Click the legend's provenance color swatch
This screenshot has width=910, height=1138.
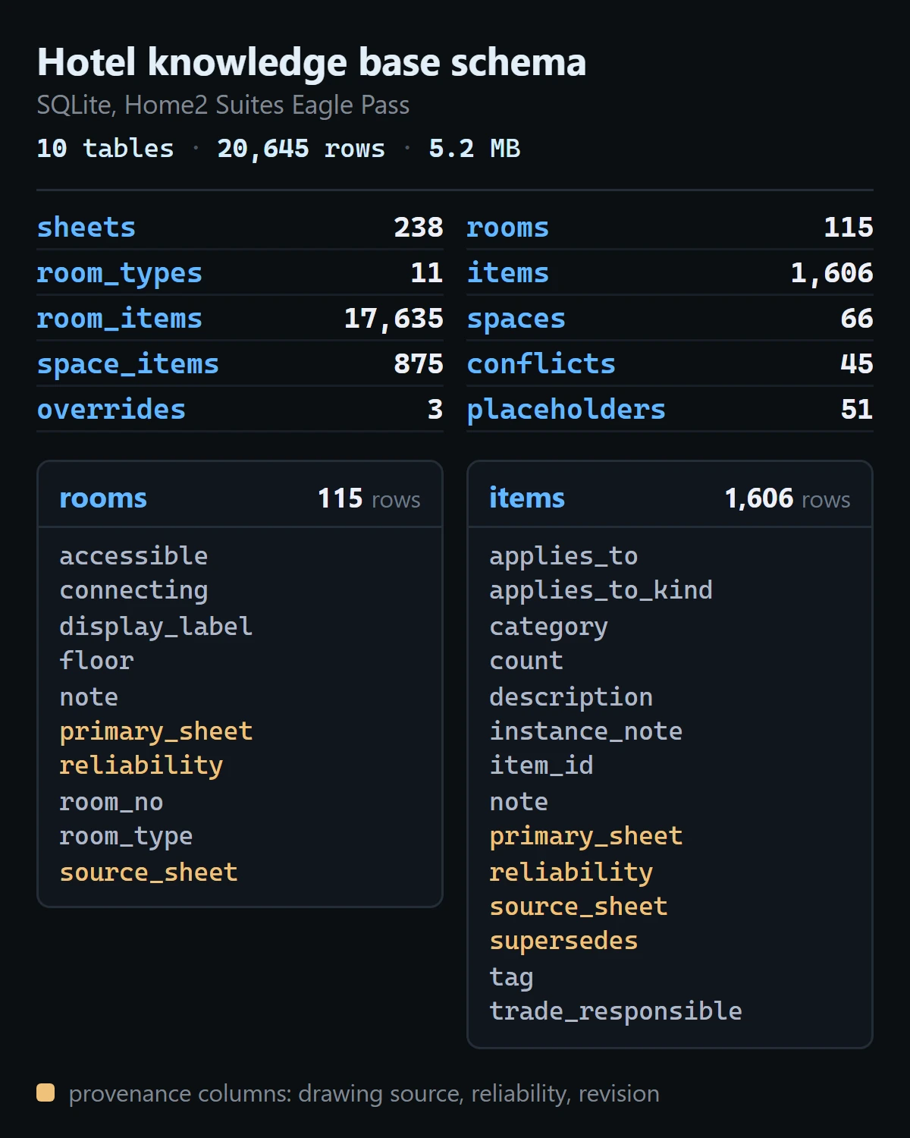pyautogui.click(x=45, y=1093)
